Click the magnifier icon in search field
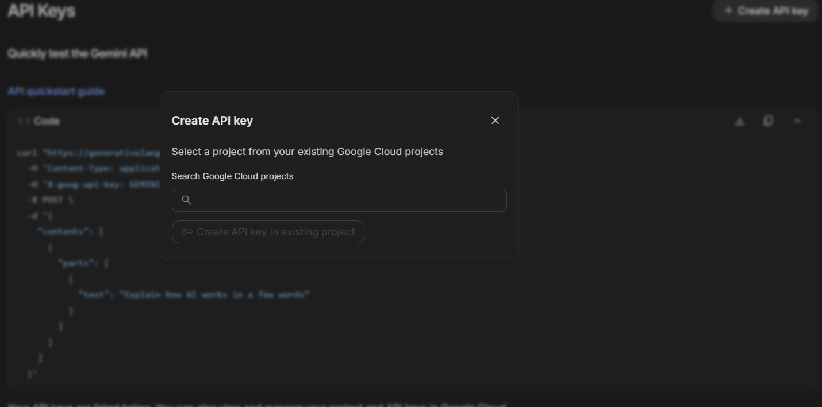This screenshot has width=822, height=407. (186, 200)
